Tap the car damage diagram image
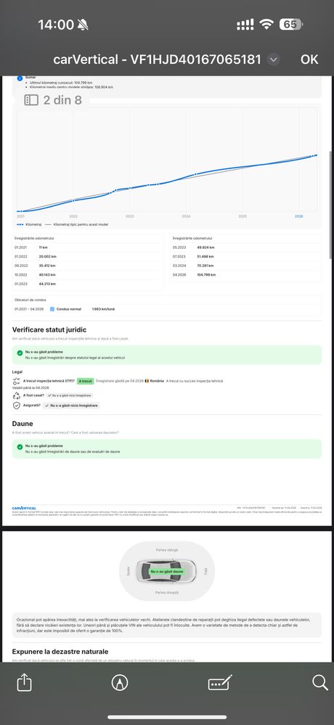 coord(166,571)
